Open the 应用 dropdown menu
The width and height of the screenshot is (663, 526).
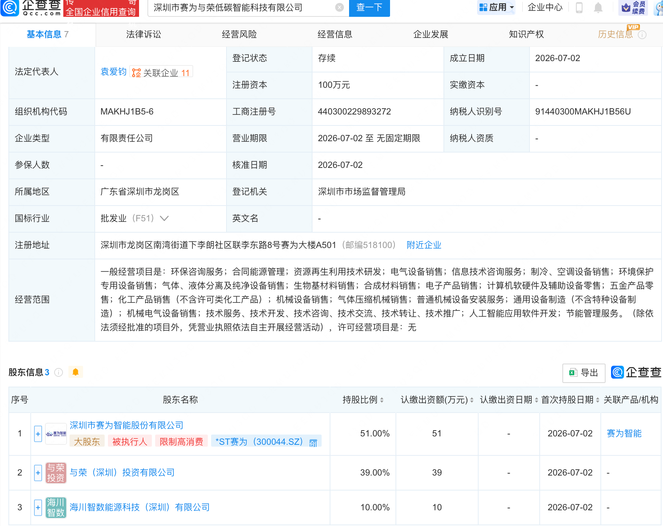(497, 7)
